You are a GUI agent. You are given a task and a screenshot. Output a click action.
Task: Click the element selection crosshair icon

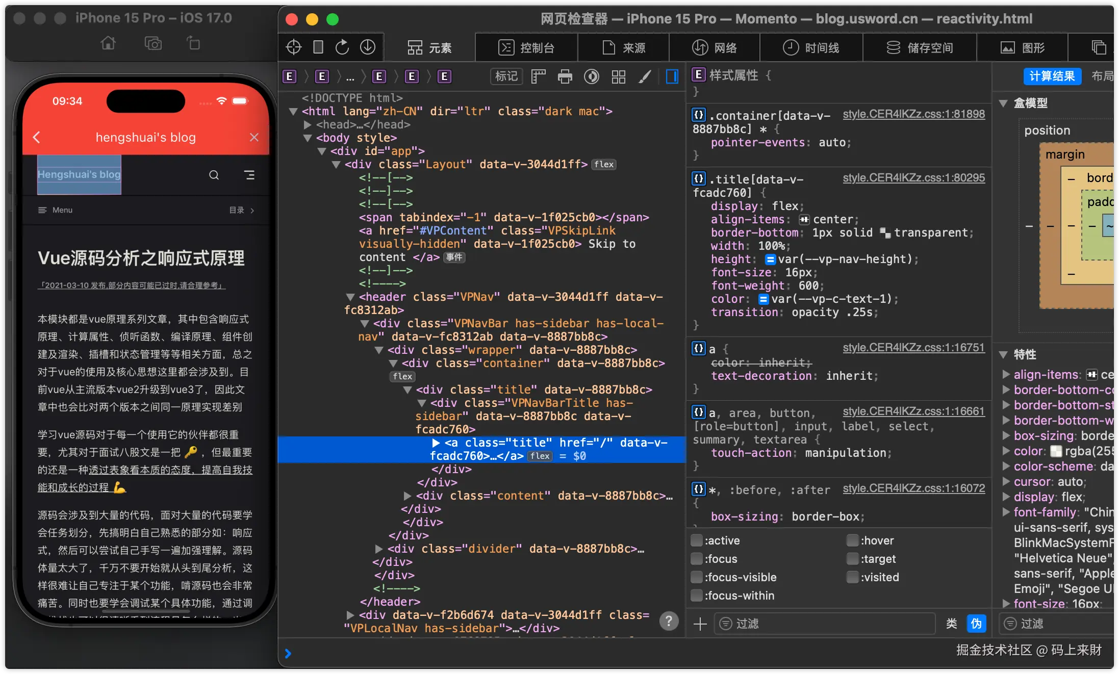click(x=294, y=47)
